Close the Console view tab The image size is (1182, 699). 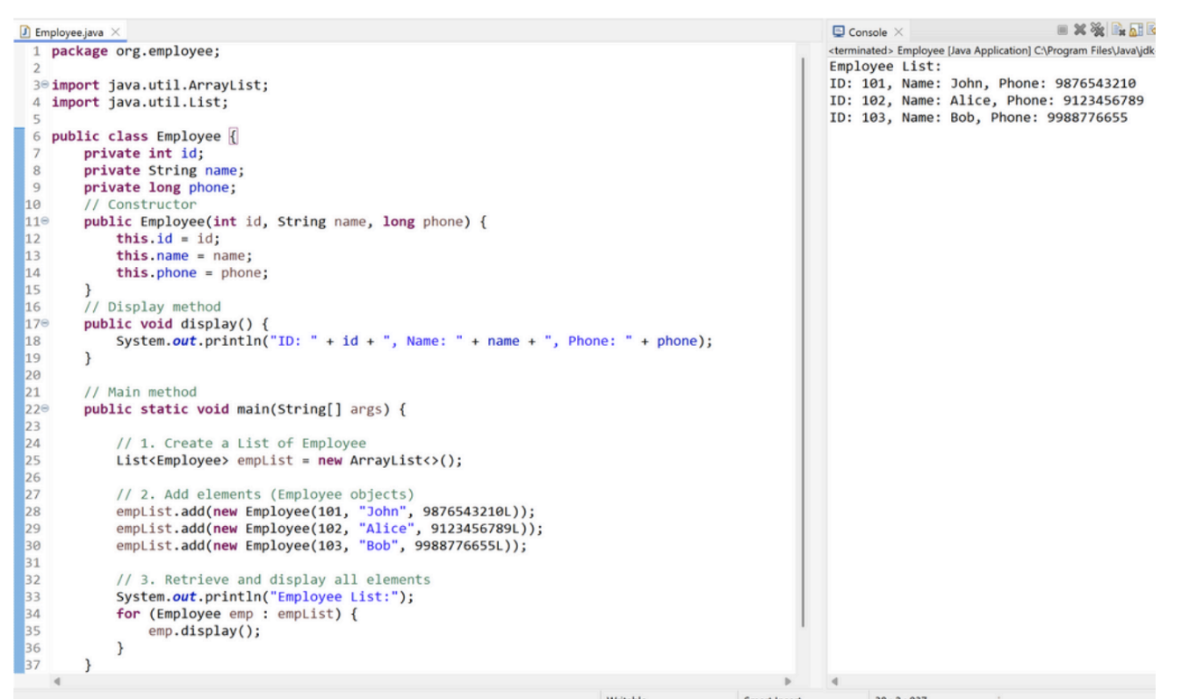[x=898, y=32]
